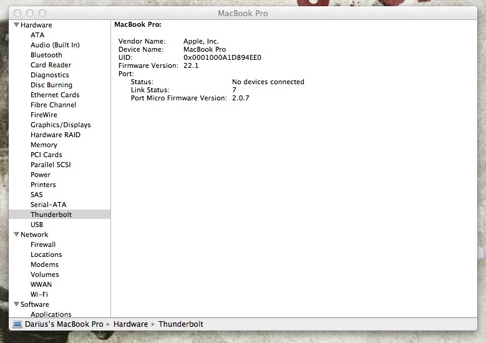
Task: Open the SAS section
Action: 37,195
